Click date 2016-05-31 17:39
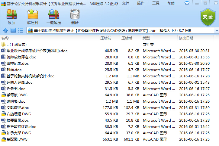The image size is (219, 146). [194, 107]
